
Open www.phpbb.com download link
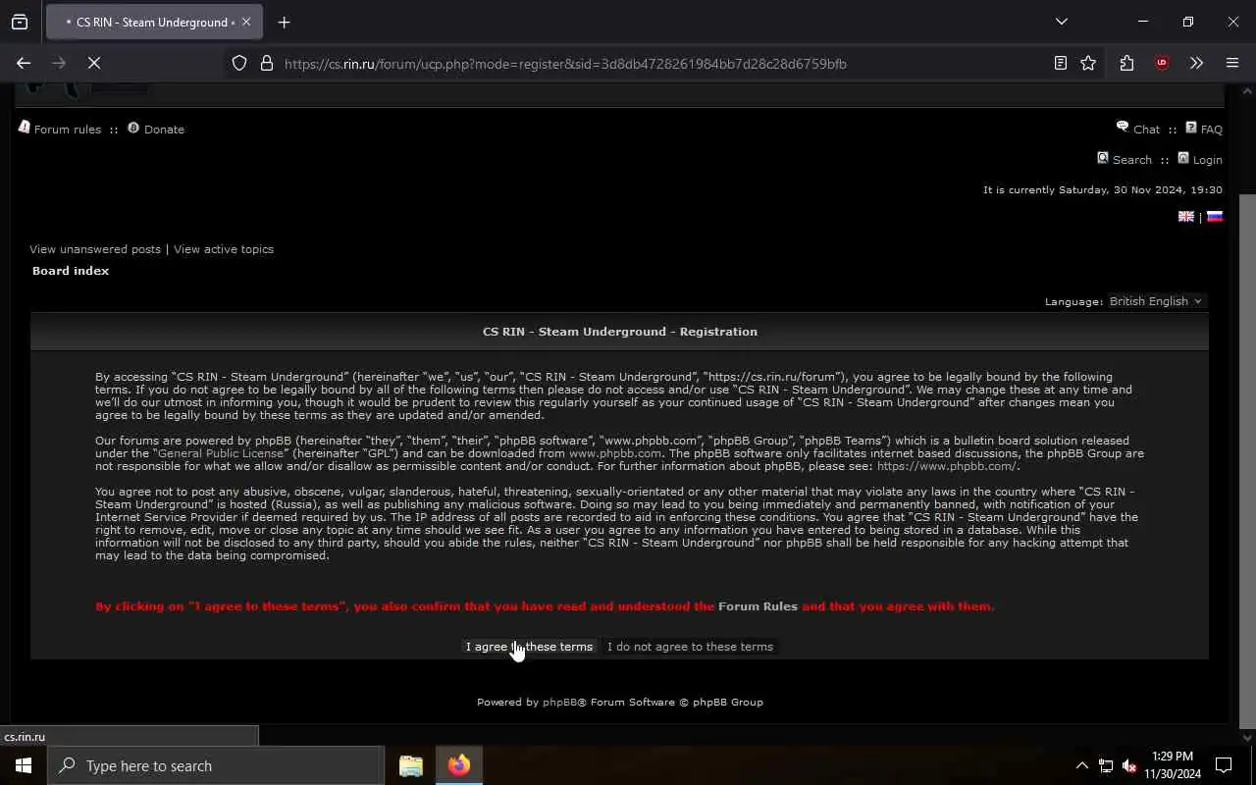(615, 453)
